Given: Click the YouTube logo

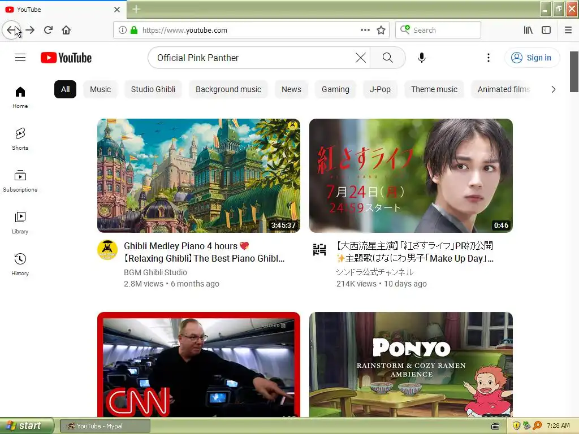Looking at the screenshot, I should click(66, 58).
